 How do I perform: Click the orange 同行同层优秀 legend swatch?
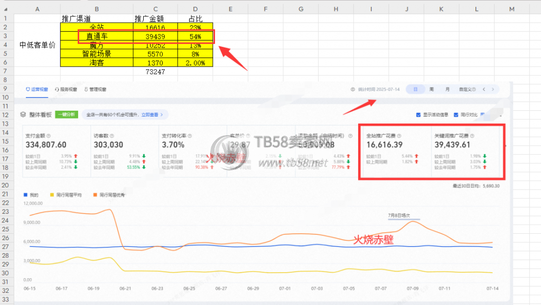95,195
